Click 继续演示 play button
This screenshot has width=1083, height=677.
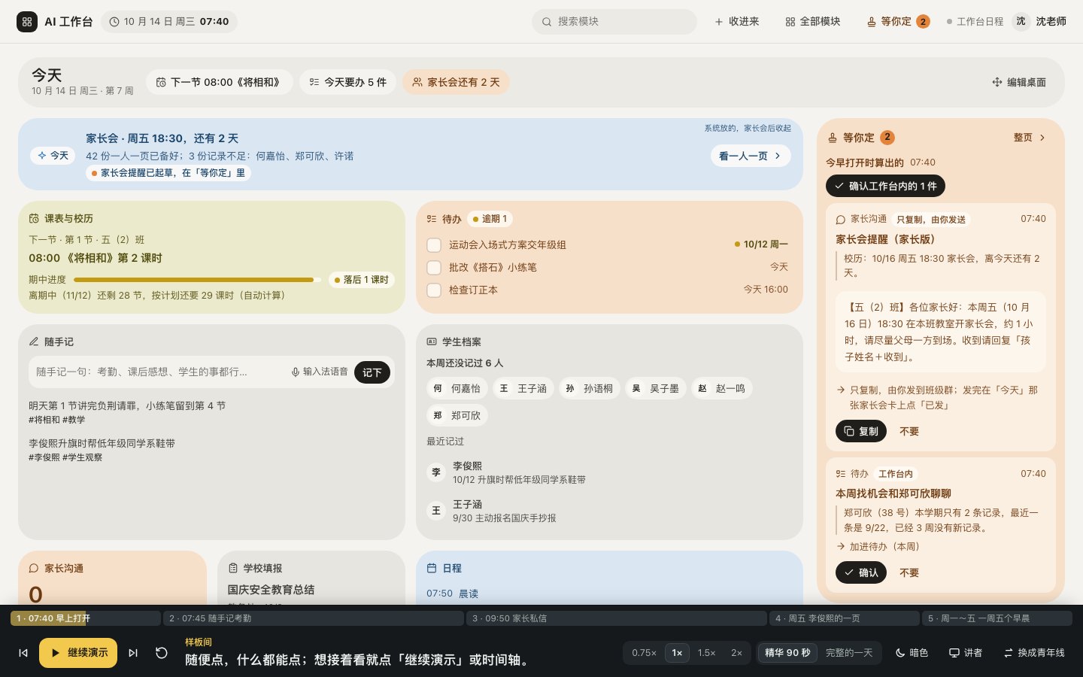78,653
